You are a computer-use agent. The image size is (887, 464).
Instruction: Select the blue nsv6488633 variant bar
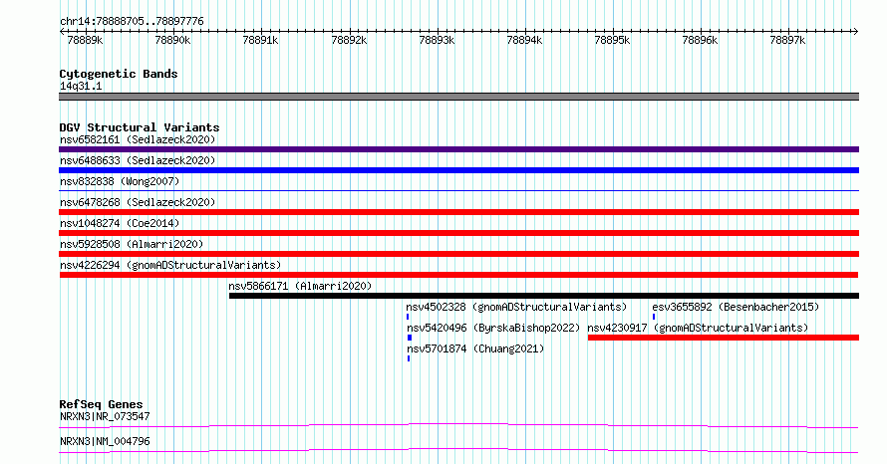pyautogui.click(x=458, y=170)
